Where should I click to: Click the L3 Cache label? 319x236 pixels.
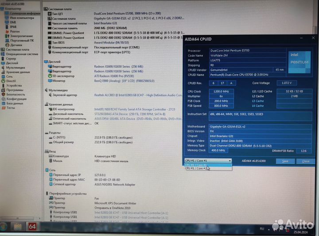pyautogui.click(x=258, y=101)
